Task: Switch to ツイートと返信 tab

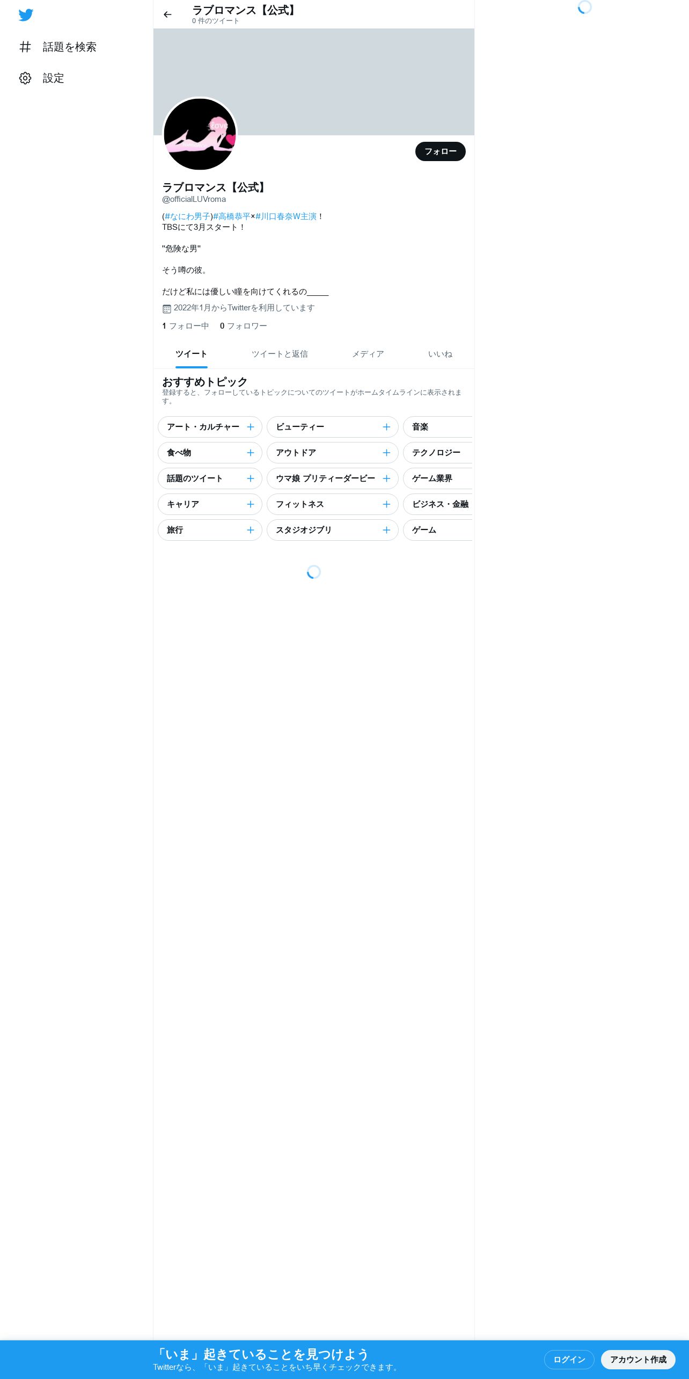Action: (x=280, y=354)
